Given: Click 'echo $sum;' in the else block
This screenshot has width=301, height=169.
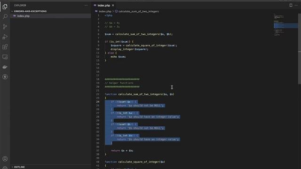Looking at the screenshot, I should pyautogui.click(x=118, y=57).
